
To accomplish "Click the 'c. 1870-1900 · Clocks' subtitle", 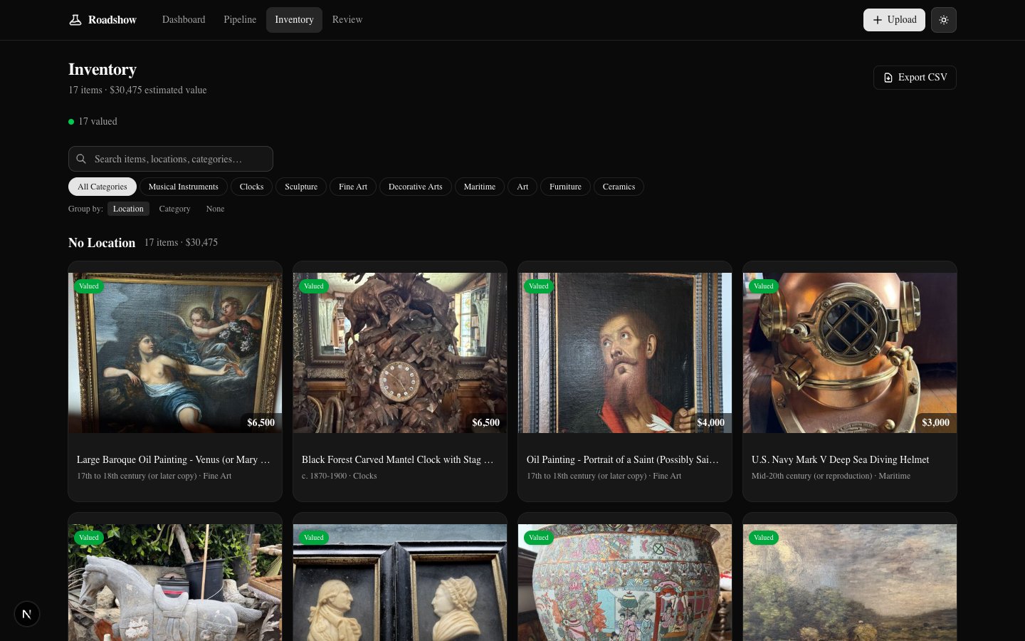I will (x=340, y=476).
